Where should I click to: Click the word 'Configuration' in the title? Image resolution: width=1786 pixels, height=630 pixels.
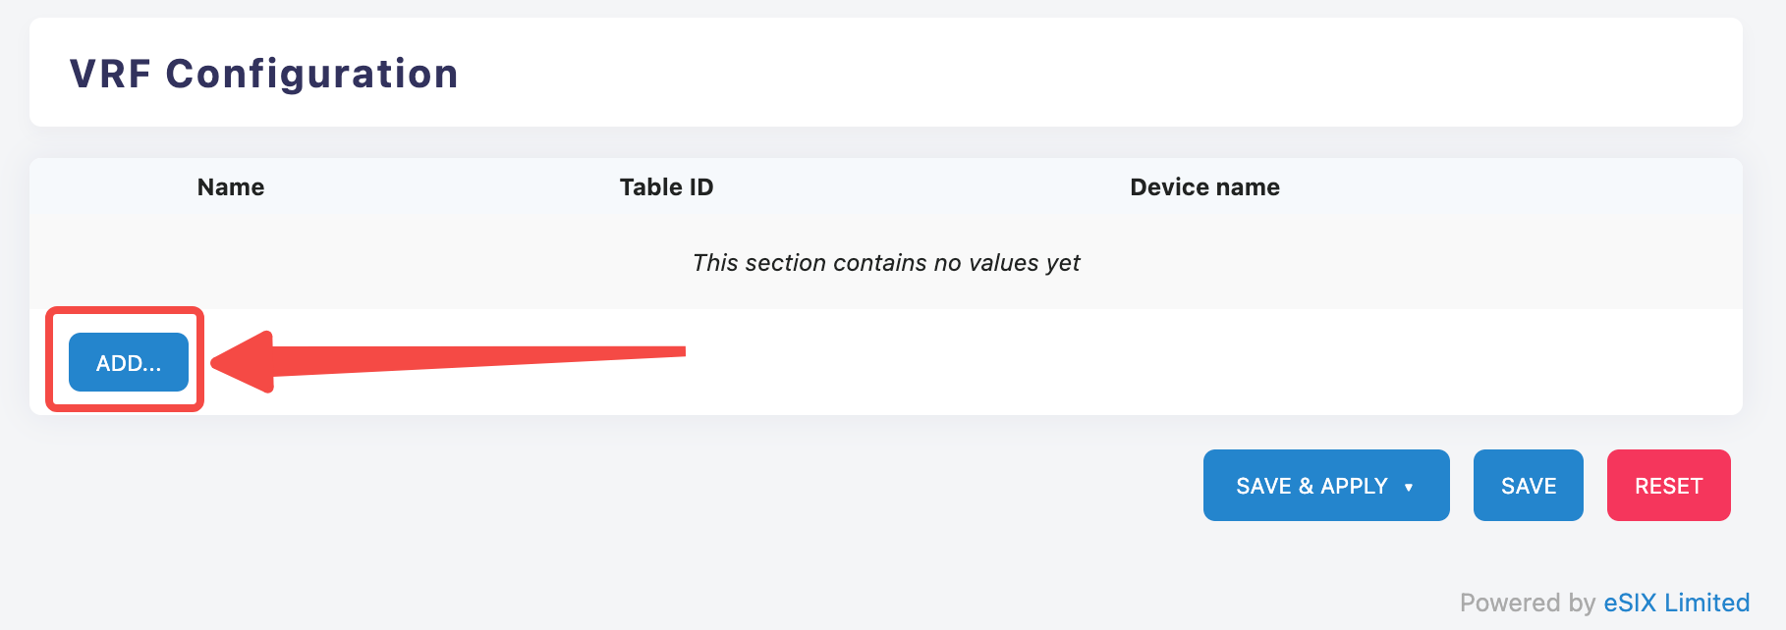pos(311,74)
